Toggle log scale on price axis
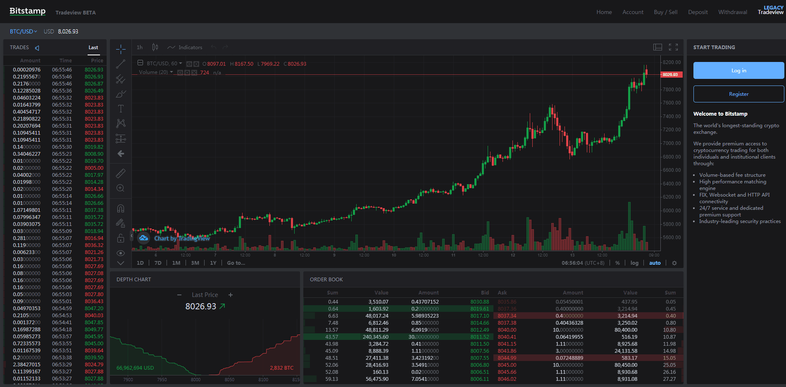The height and width of the screenshot is (387, 786). point(634,263)
